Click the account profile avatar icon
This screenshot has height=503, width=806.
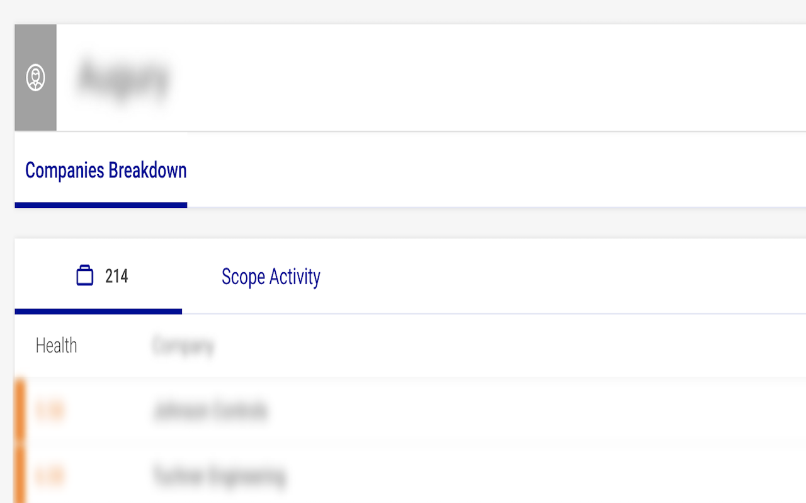coord(35,78)
